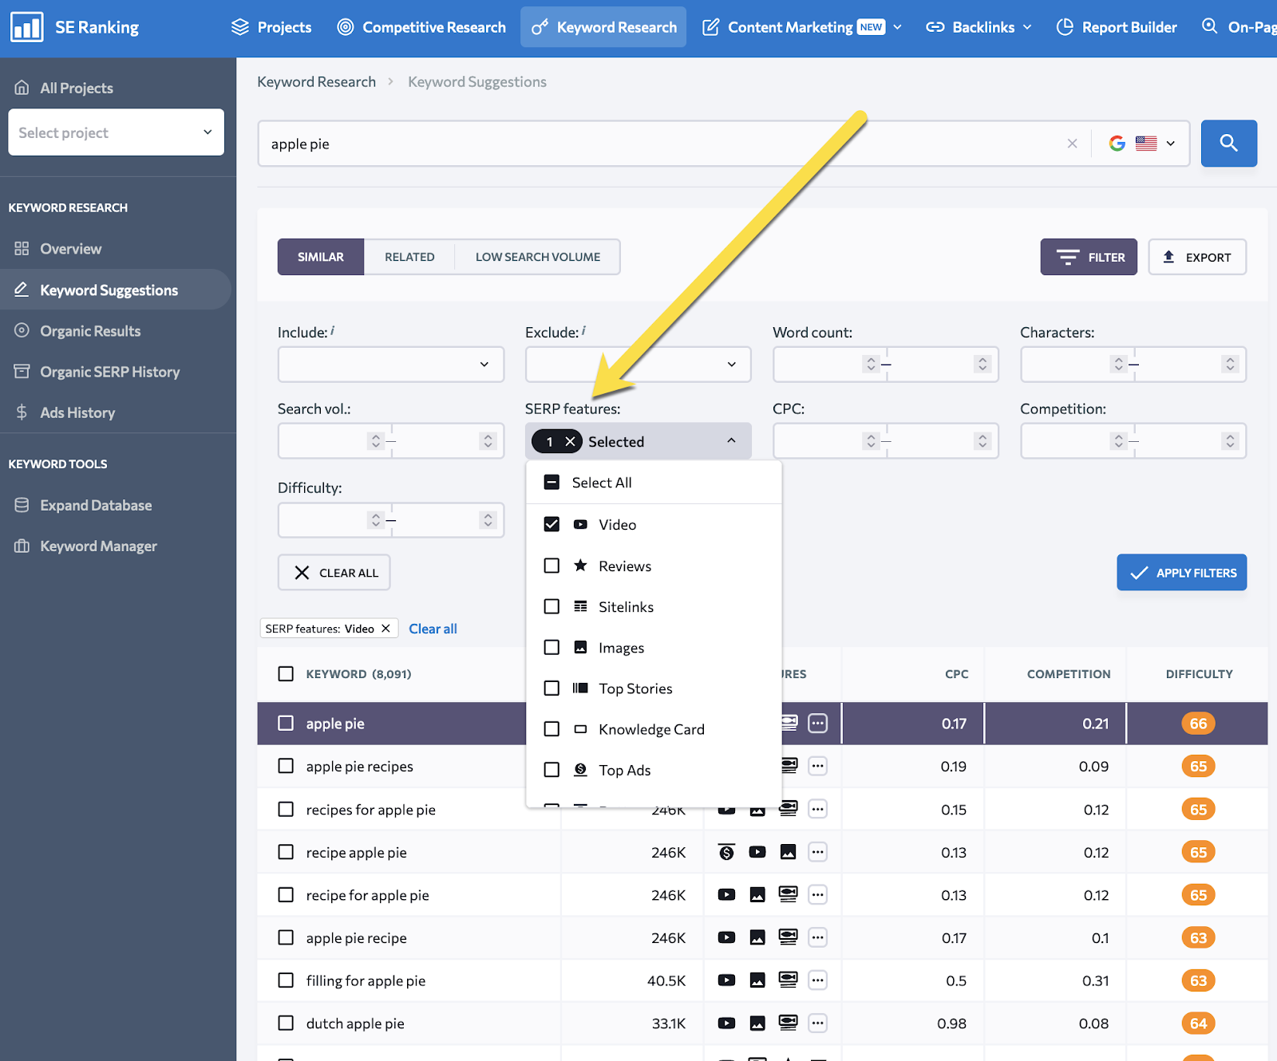
Task: Clear the apple pie search field
Action: pyautogui.click(x=1072, y=144)
